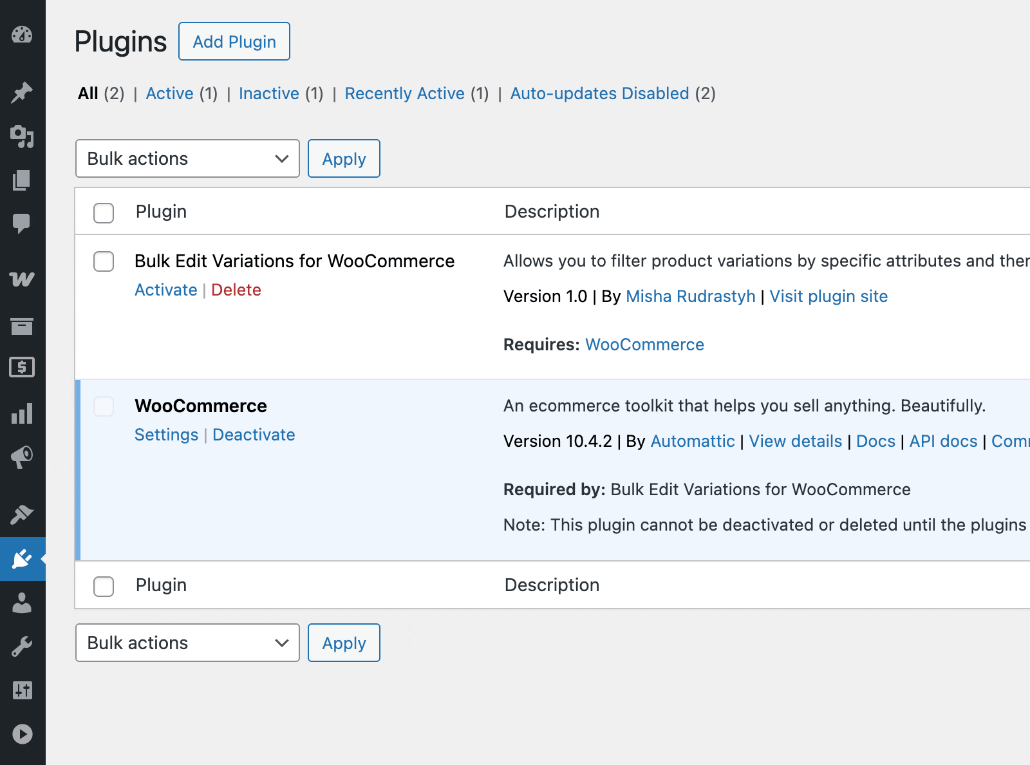The width and height of the screenshot is (1030, 765).
Task: Click Bulk Edit Variations for WooCommerce title
Action: tap(294, 261)
